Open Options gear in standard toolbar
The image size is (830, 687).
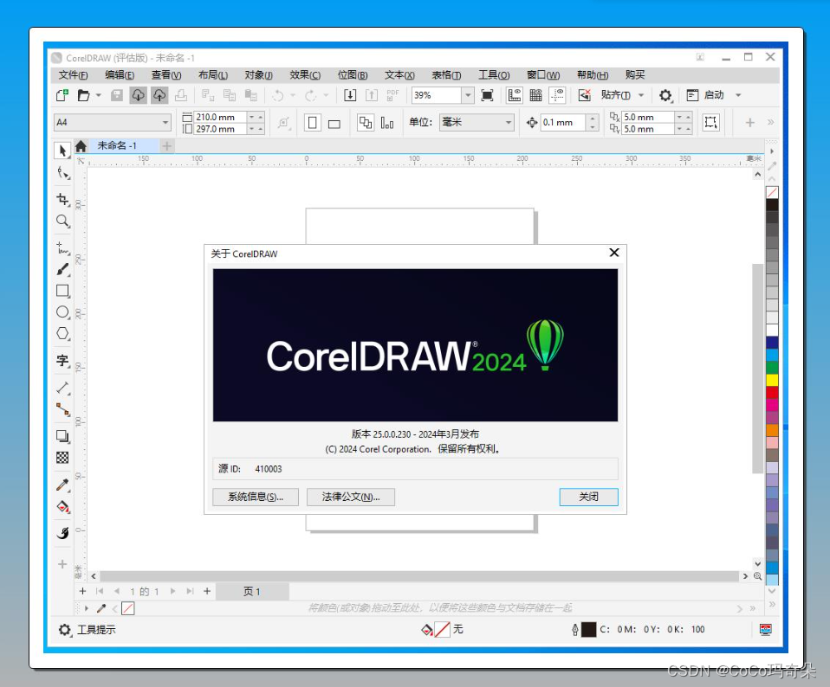[665, 95]
